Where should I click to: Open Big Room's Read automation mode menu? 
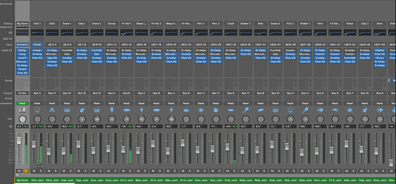click(x=23, y=103)
